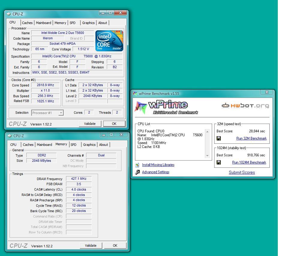Click the bottom CPU-Z window title icon
The width and height of the screenshot is (288, 256).
(10, 136)
